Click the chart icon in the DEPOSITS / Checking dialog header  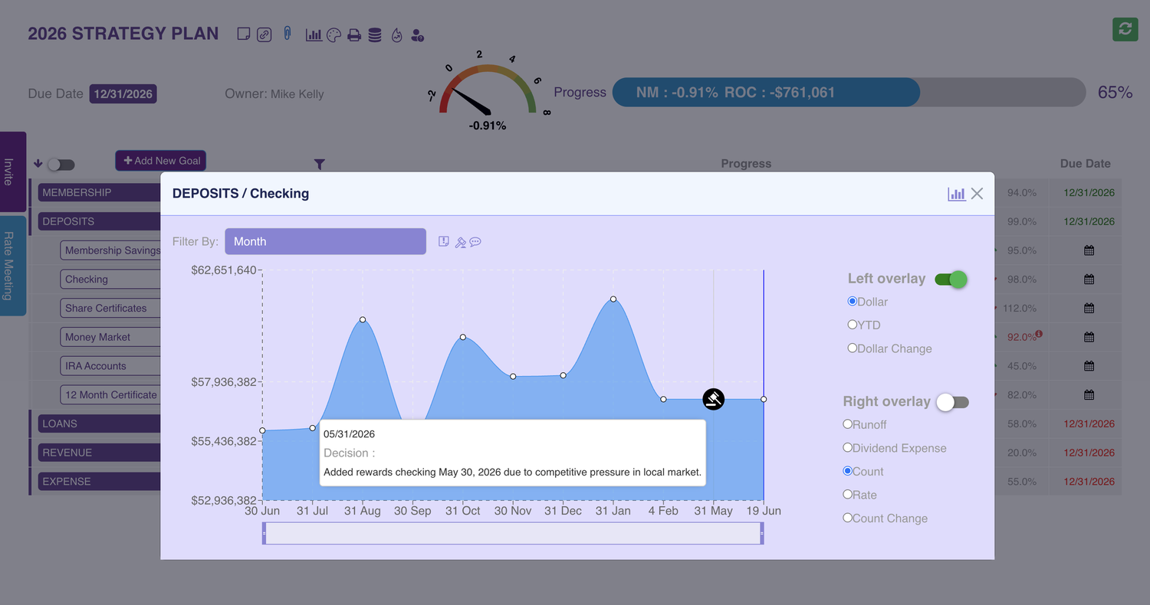(x=956, y=194)
